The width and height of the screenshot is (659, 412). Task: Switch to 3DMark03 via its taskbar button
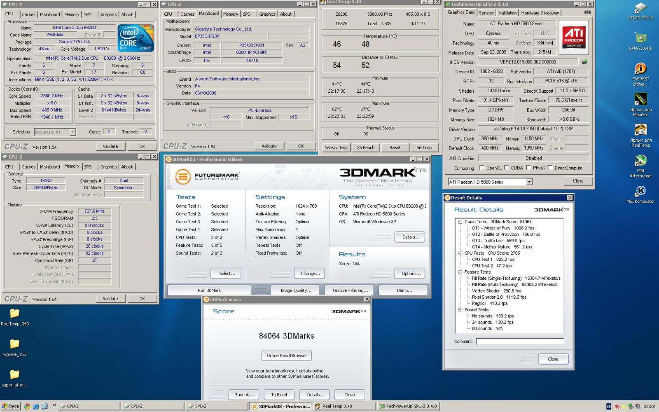tap(280, 406)
